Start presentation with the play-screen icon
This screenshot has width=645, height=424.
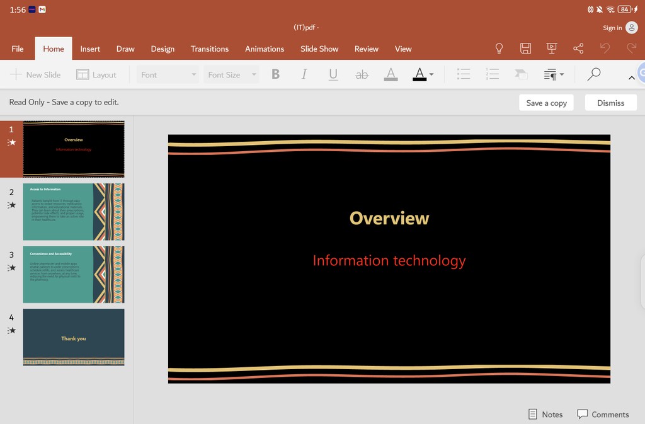[552, 49]
